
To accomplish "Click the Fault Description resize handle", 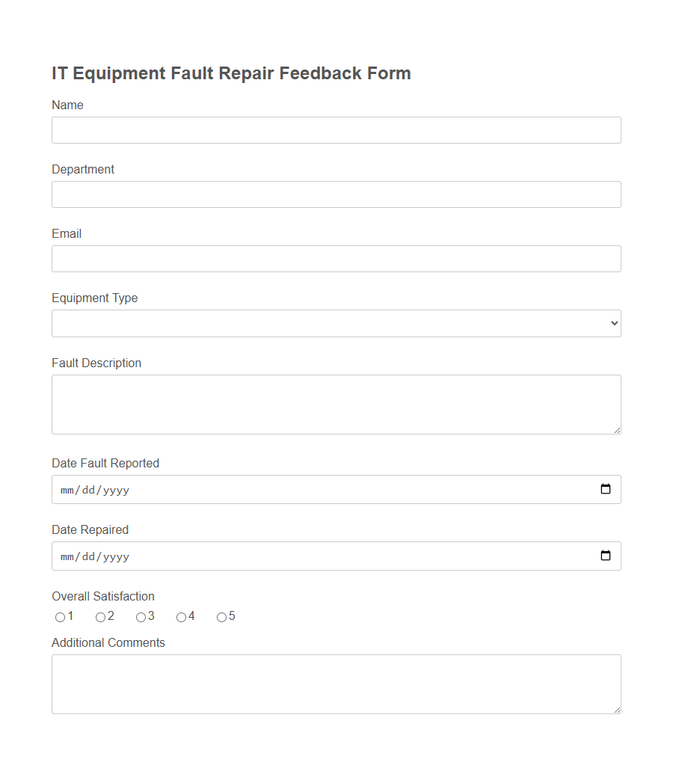I will 618,431.
